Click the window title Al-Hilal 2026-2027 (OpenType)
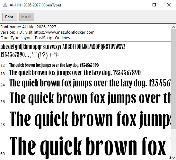The height and width of the screenshot is (160, 176). (35, 5)
